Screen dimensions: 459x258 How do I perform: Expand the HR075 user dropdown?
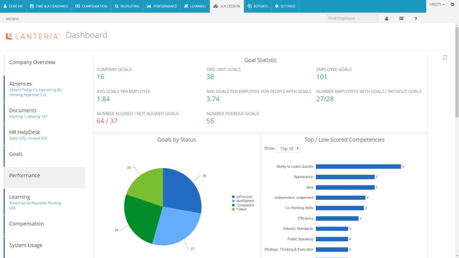click(437, 4)
